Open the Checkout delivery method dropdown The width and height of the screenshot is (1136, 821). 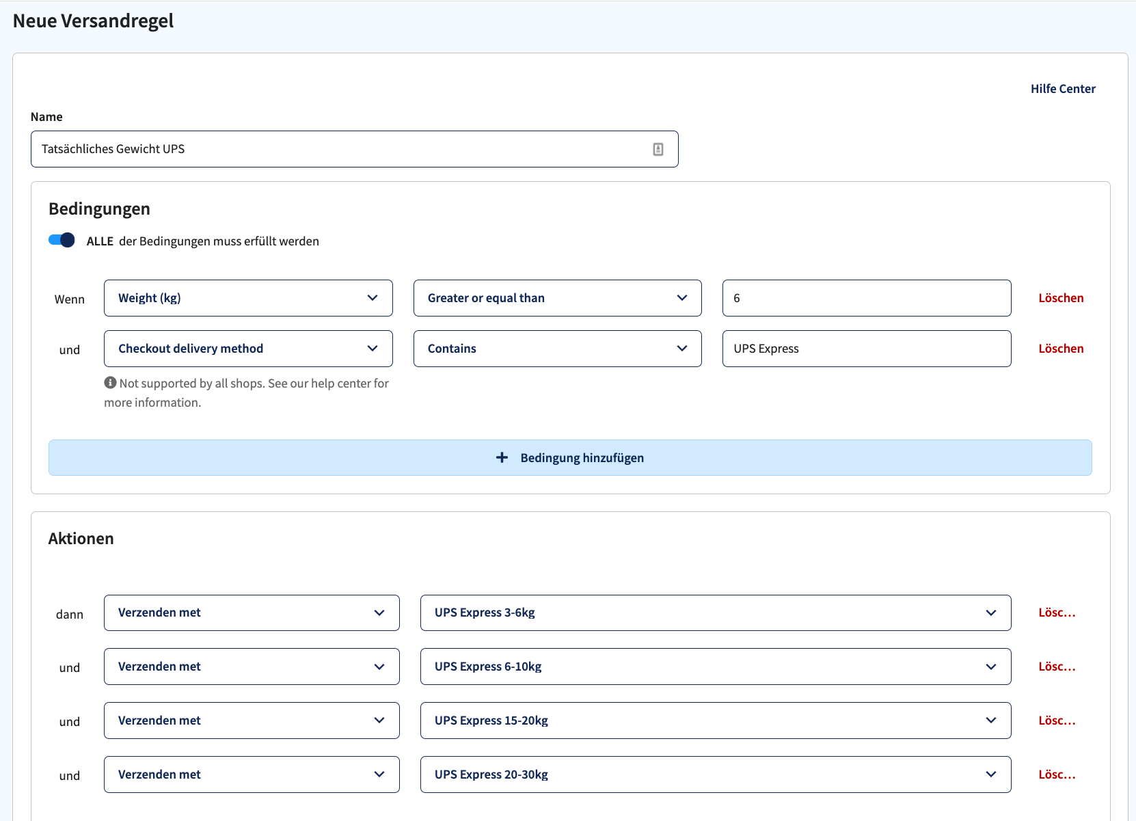click(x=248, y=349)
